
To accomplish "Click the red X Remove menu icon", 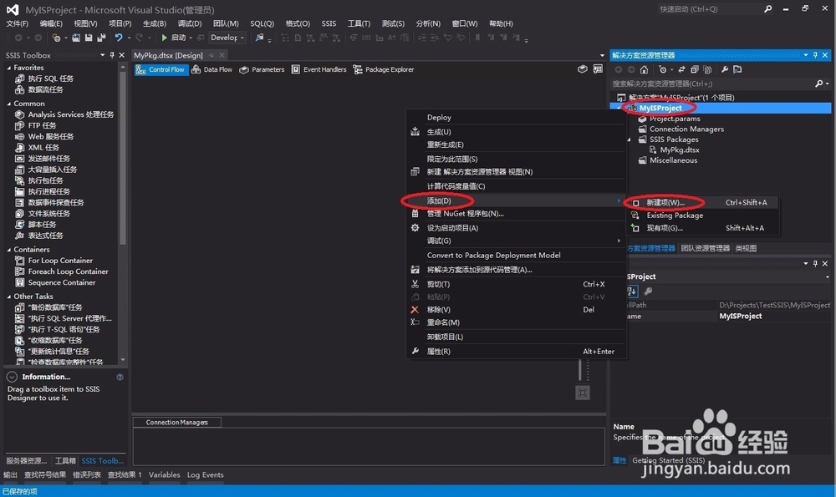I will point(415,310).
